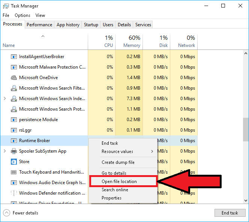Switch to the Details tab

pyautogui.click(x=124, y=25)
